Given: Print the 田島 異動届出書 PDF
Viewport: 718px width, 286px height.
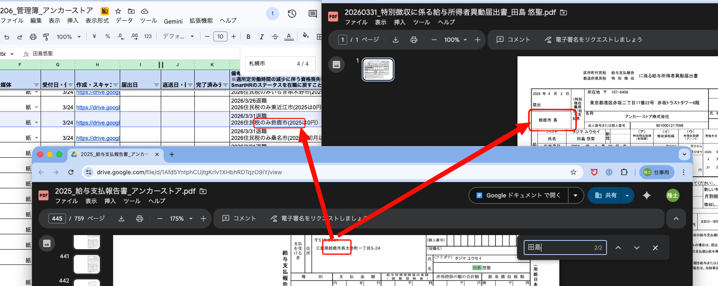Looking at the screenshot, I should [x=413, y=40].
